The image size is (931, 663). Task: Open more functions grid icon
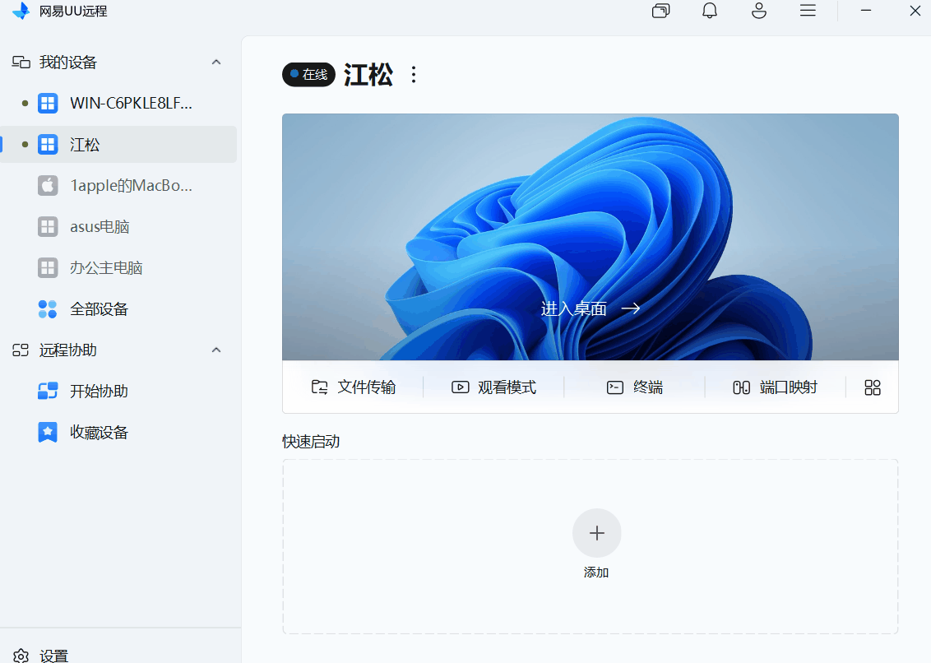tap(873, 387)
